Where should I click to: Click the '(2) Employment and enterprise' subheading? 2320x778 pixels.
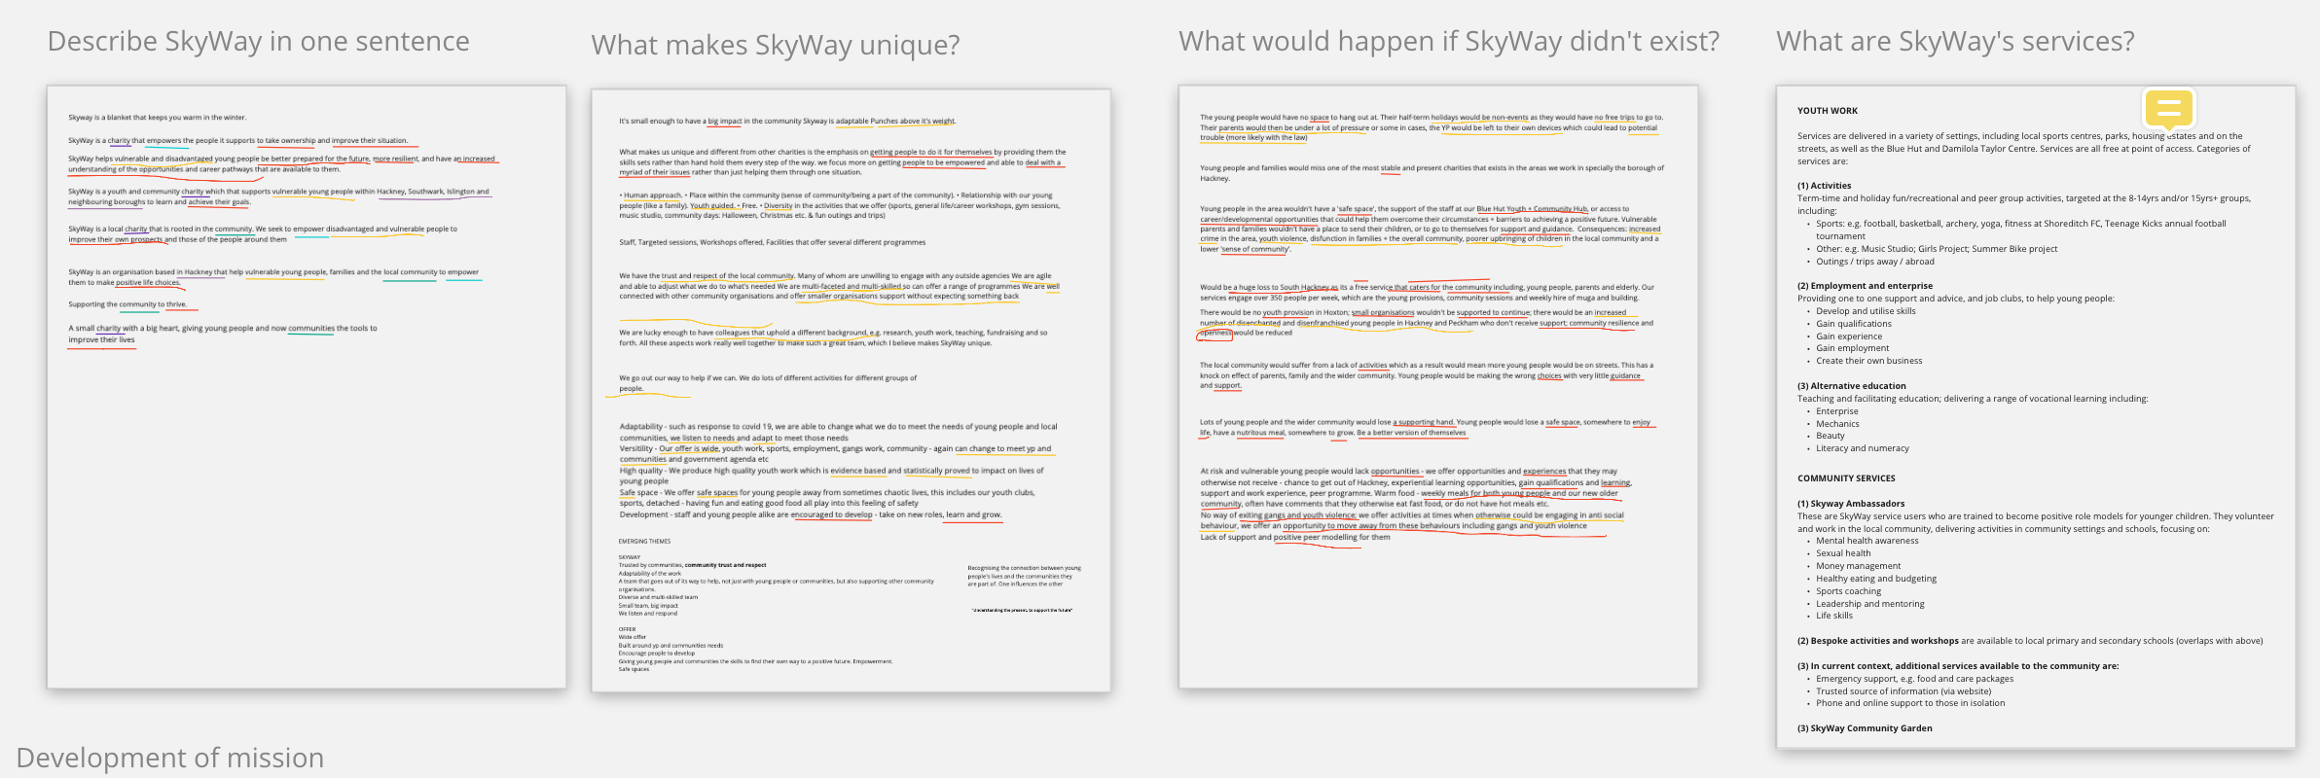(1866, 286)
